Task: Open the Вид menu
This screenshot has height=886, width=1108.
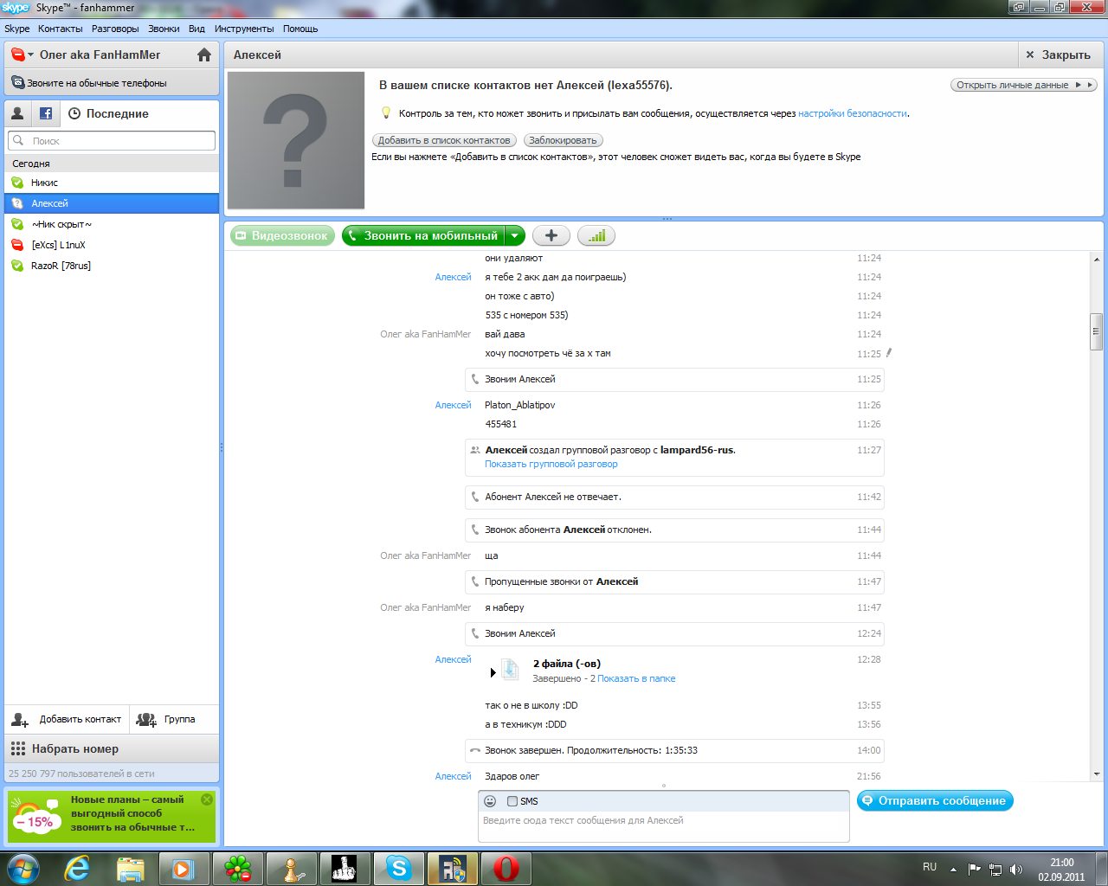Action: [x=197, y=29]
